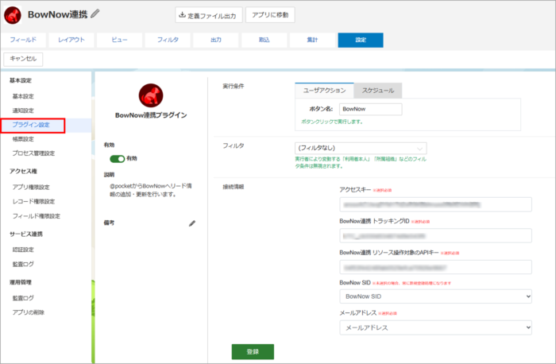Image resolution: width=556 pixels, height=364 pixels.
Task: Switch to the フィルタ tab
Action: click(x=168, y=40)
